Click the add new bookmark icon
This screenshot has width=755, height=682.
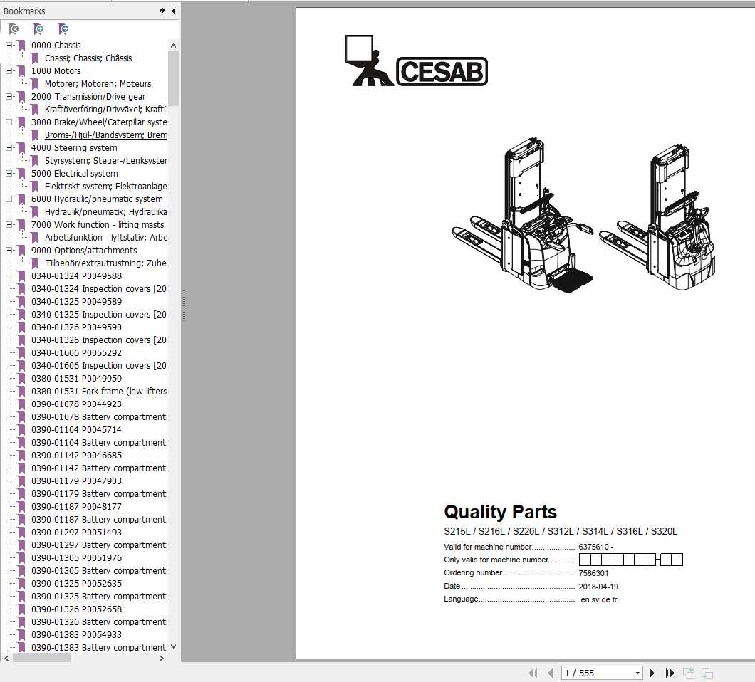click(38, 29)
